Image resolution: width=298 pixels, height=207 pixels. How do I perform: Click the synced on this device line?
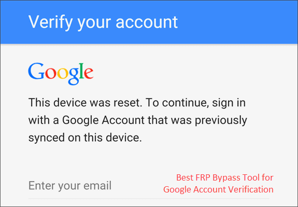tap(85, 138)
